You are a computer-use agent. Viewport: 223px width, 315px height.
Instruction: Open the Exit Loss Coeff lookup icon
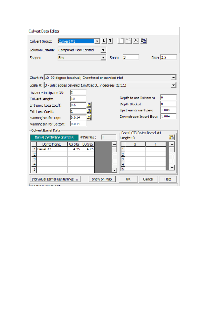pyautogui.click(x=89, y=111)
